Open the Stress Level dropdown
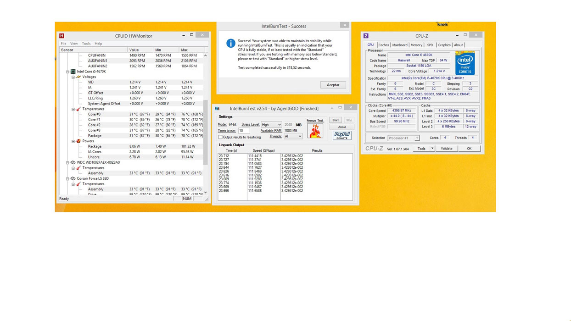571x321 pixels. click(x=271, y=125)
